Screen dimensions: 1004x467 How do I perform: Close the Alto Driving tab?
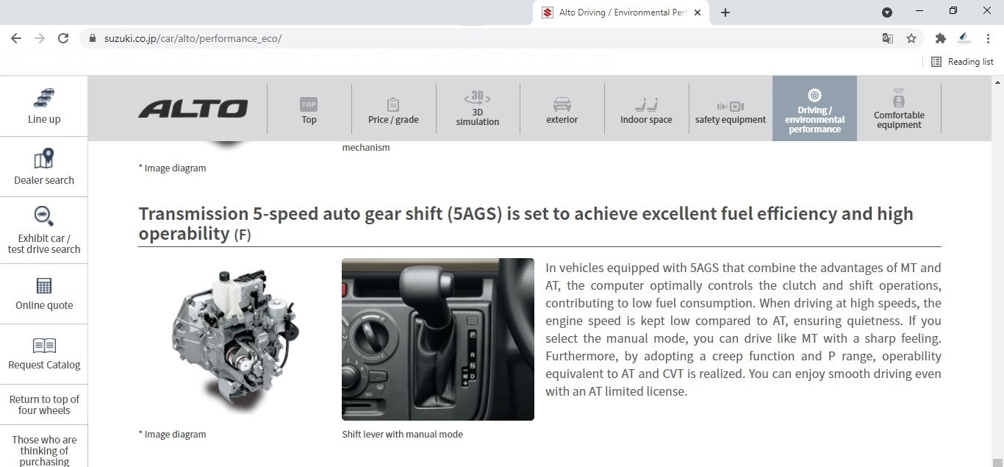[x=698, y=13]
